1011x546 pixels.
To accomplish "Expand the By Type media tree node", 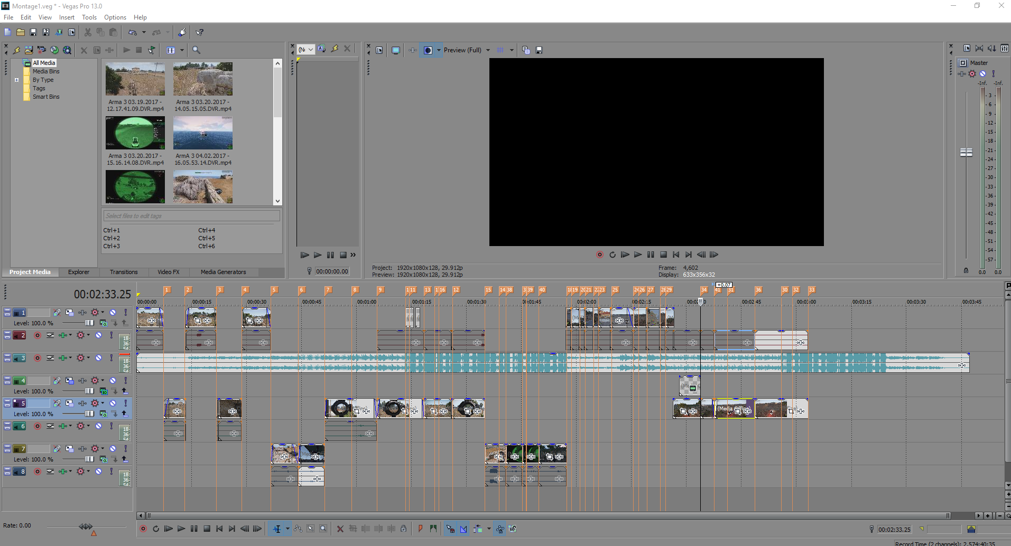I will pos(17,80).
